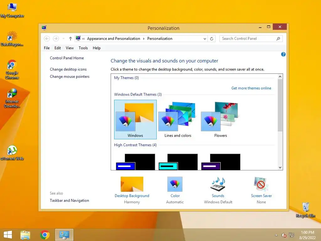Open the File menu

(47, 48)
